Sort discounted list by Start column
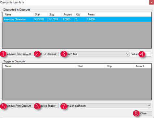Image resolution: width=154 pixels, height=118 pixels. pyautogui.click(x=41, y=15)
